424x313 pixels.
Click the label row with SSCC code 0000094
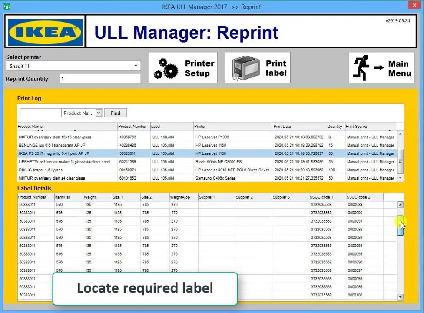tap(207, 246)
